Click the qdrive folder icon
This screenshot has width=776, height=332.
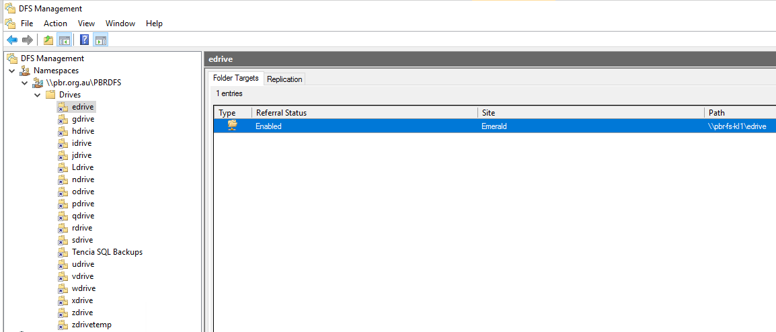63,216
